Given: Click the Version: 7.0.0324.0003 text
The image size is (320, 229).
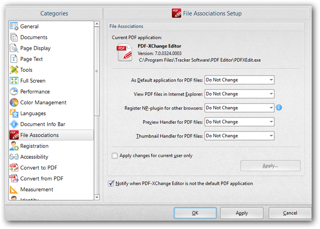Looking at the screenshot, I should click(160, 53).
